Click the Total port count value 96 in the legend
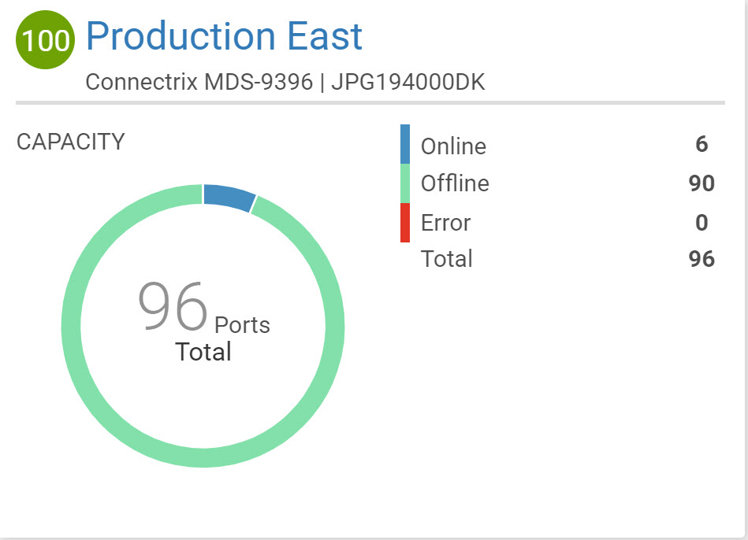Viewport: 748px width, 540px height. click(x=701, y=259)
